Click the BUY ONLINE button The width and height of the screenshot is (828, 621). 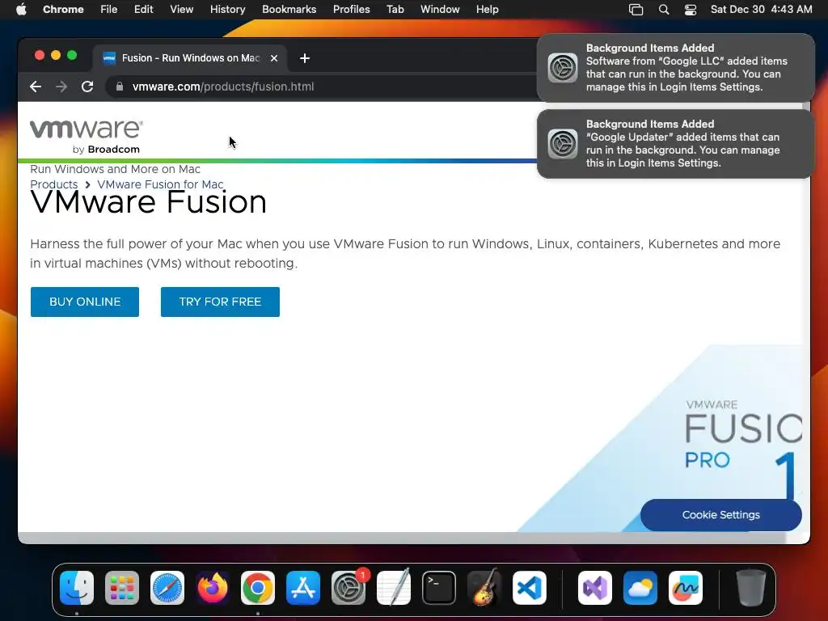tap(84, 302)
